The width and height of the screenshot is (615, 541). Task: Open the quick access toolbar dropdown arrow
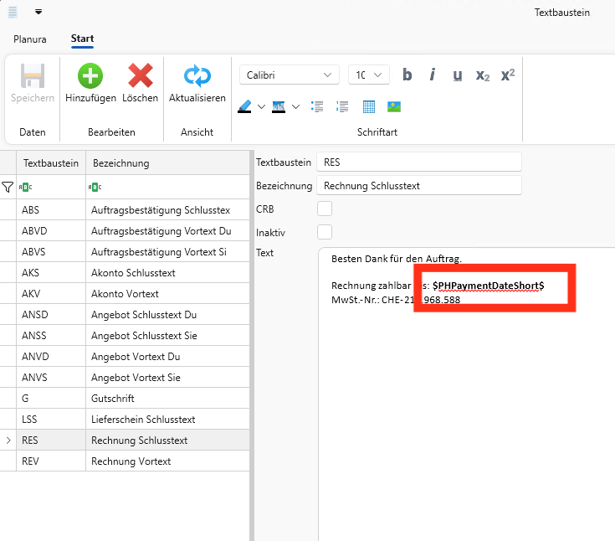tap(38, 12)
